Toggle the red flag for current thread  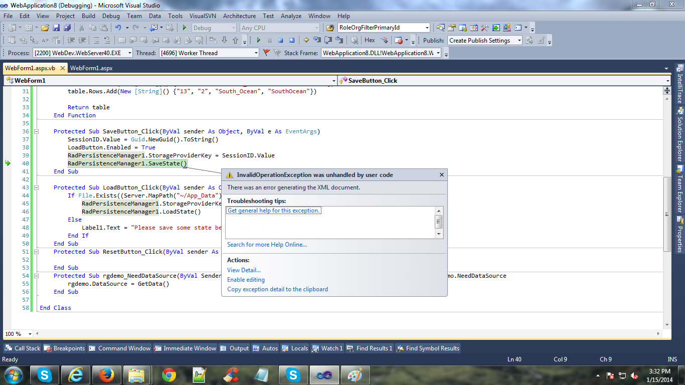point(266,53)
